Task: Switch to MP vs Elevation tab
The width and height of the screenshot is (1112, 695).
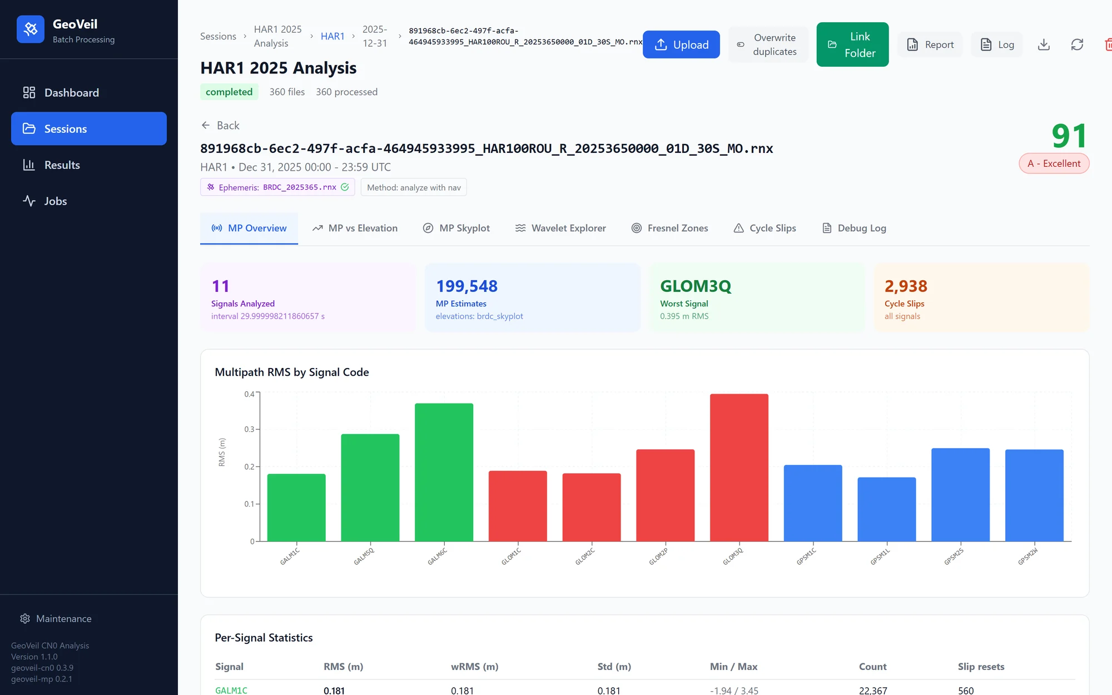Action: (x=355, y=228)
